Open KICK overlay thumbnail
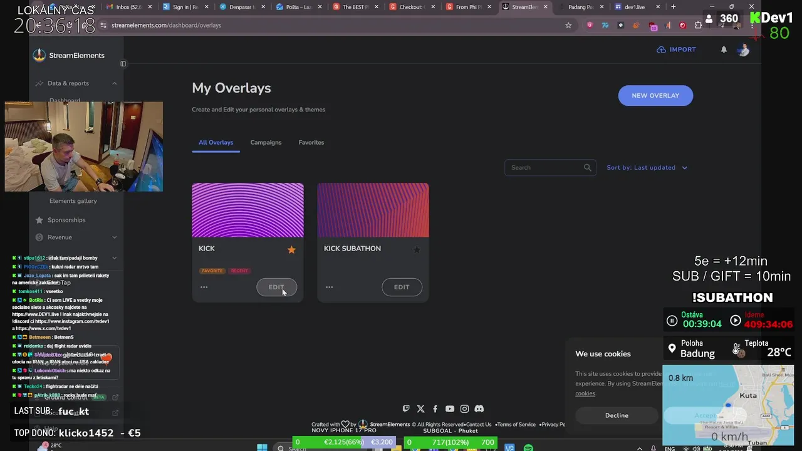This screenshot has height=451, width=802. pyautogui.click(x=247, y=210)
